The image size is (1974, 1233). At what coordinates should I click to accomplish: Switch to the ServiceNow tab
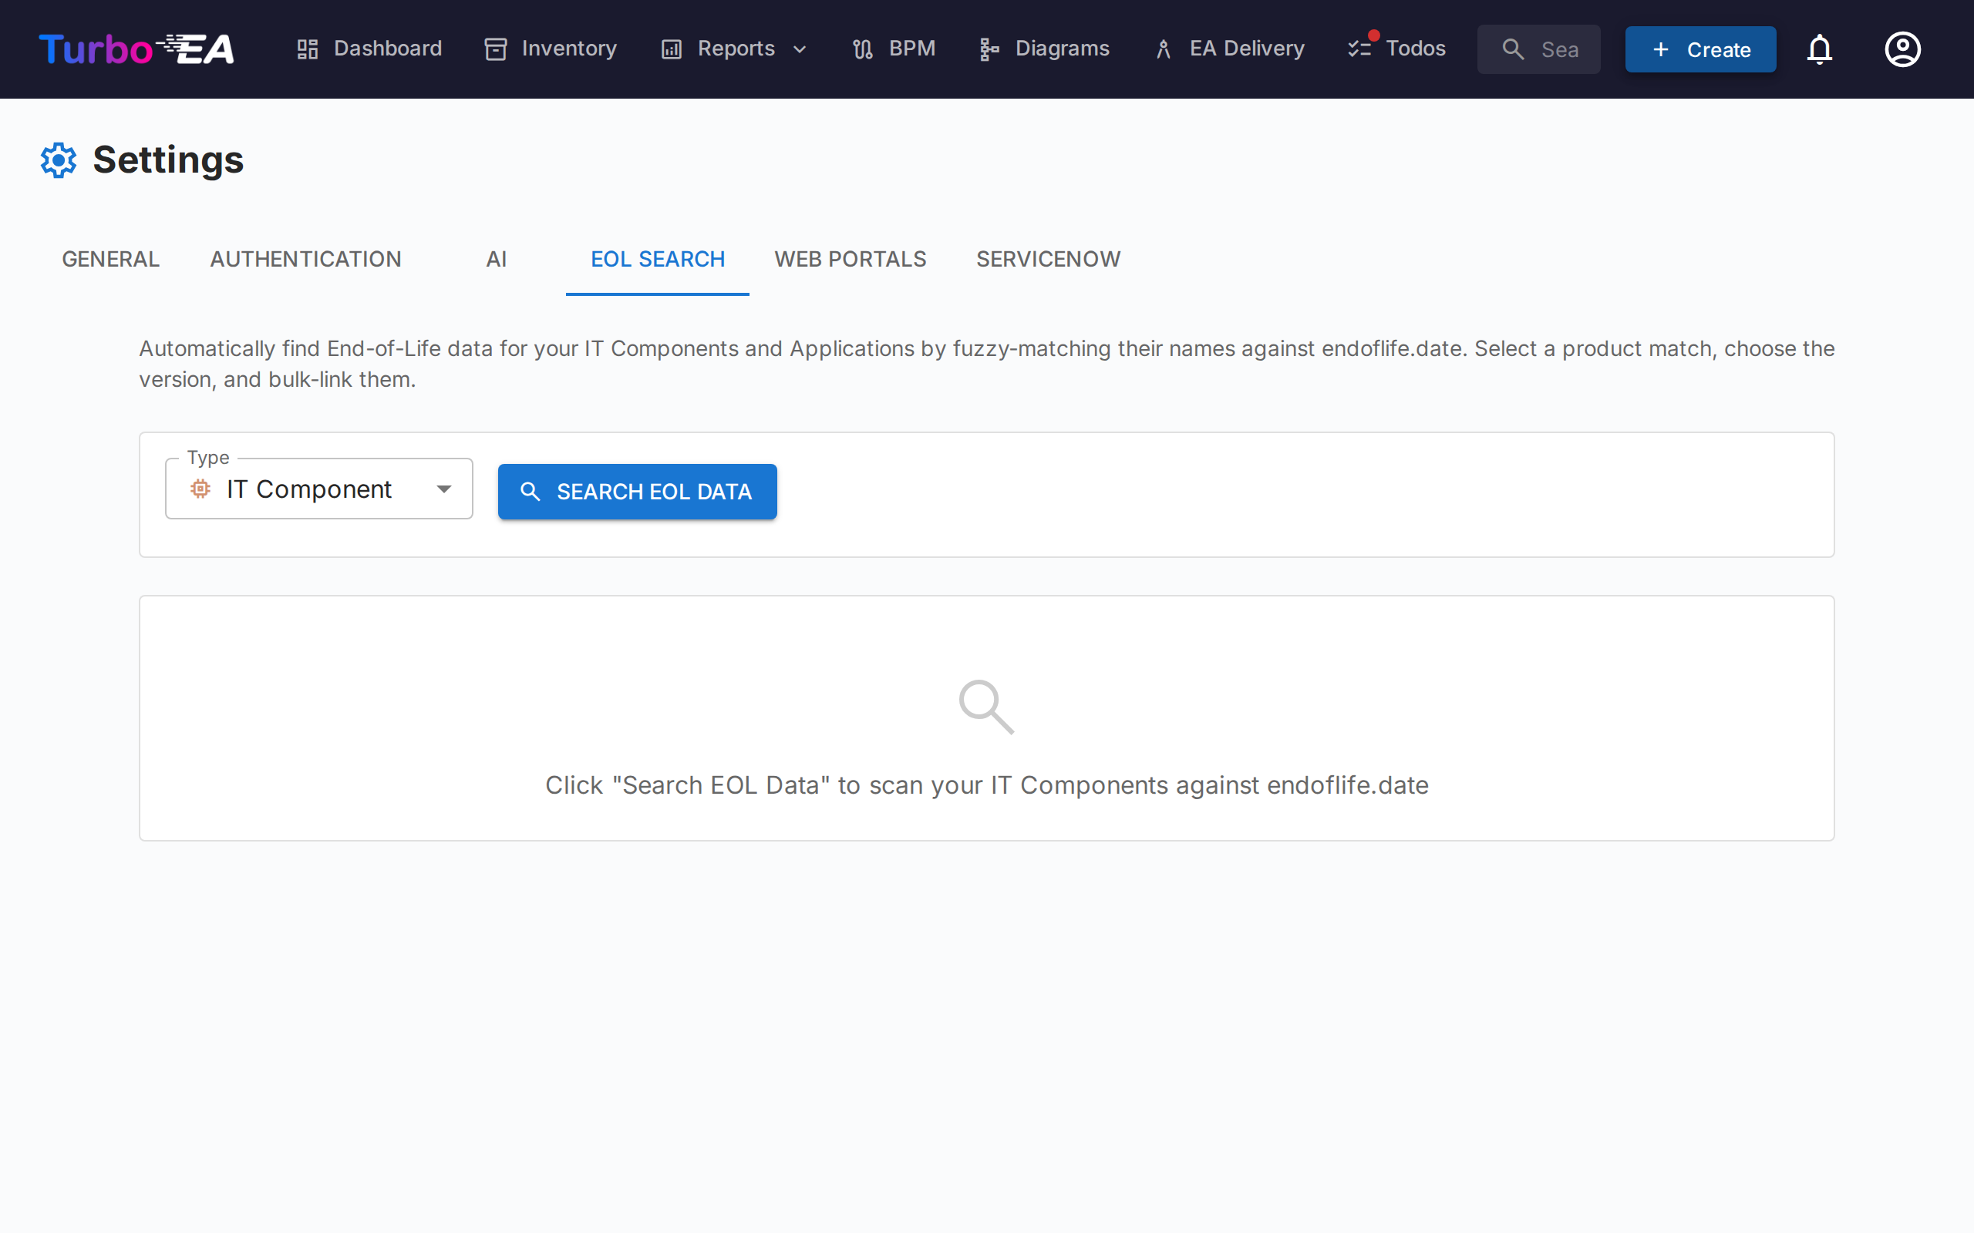click(1048, 260)
